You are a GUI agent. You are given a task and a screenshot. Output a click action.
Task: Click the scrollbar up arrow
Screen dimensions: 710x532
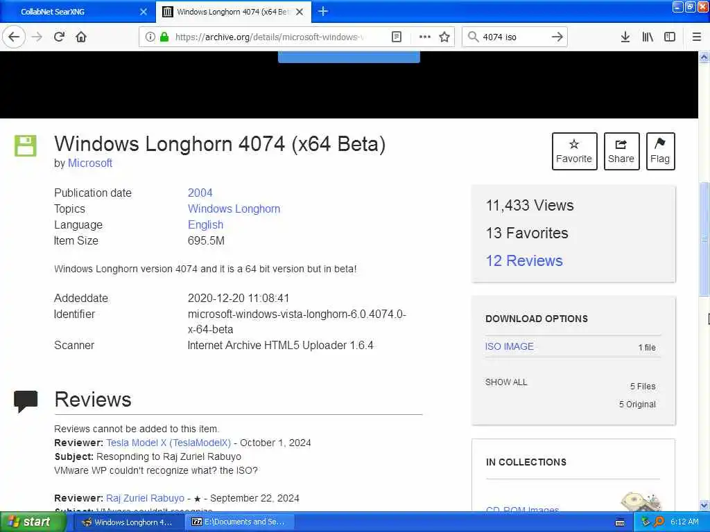coord(704,57)
